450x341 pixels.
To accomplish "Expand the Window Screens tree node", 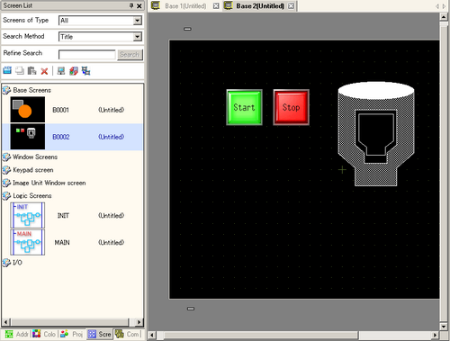I will 6,157.
